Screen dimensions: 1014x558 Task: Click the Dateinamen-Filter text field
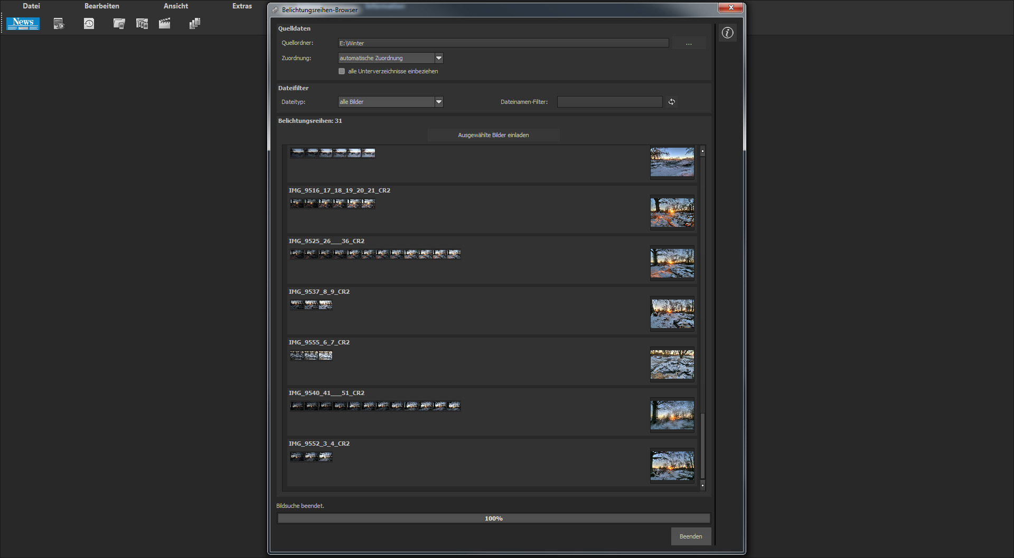pyautogui.click(x=609, y=102)
